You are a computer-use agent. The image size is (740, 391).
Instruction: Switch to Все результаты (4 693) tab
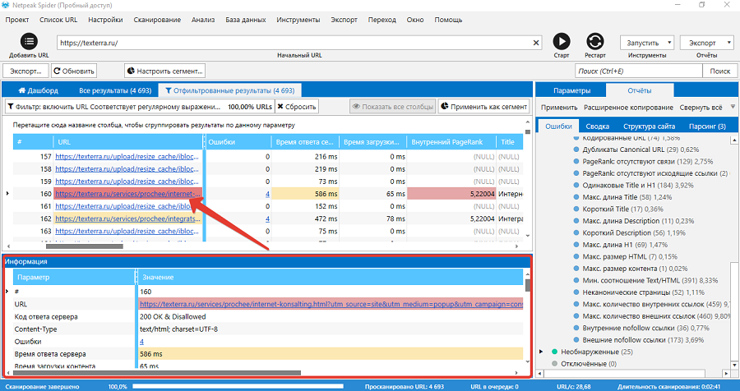click(x=115, y=90)
